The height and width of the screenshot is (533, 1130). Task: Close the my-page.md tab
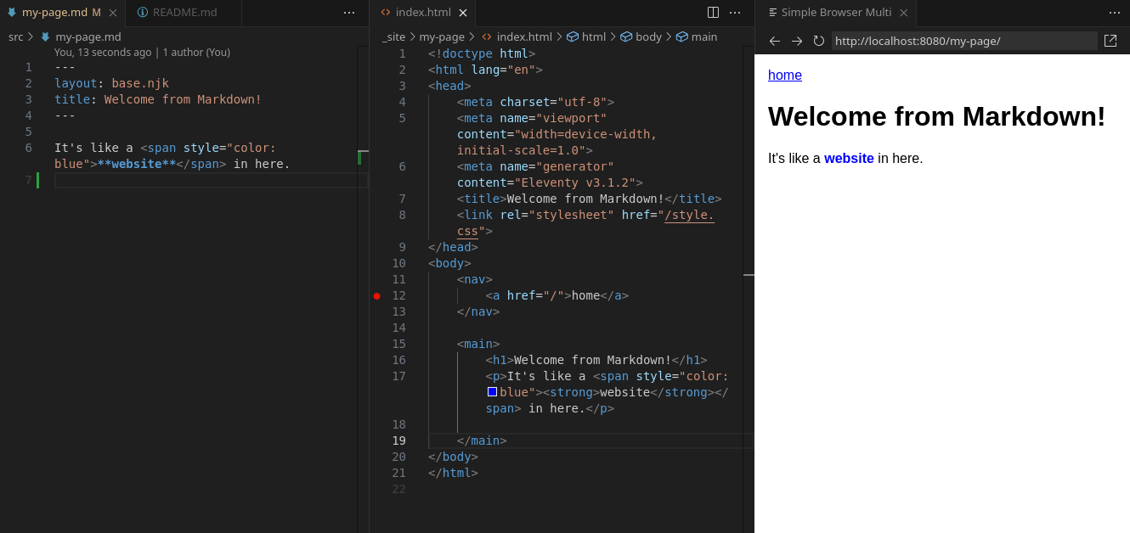pyautogui.click(x=113, y=13)
